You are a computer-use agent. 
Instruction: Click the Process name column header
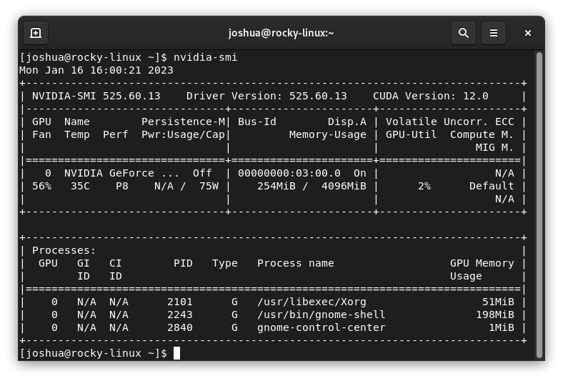(x=296, y=263)
